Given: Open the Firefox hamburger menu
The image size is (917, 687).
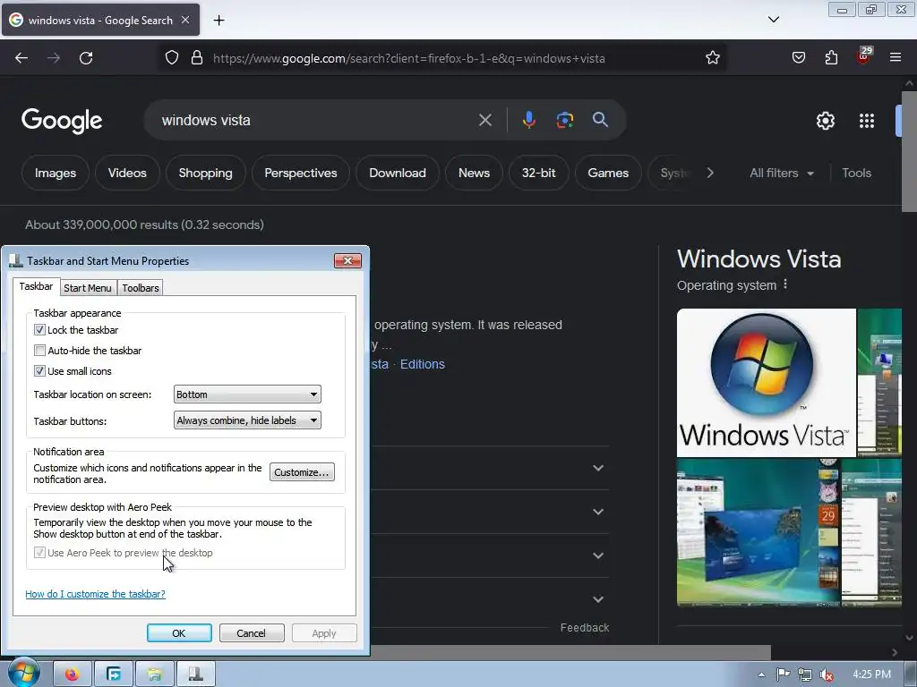Looking at the screenshot, I should pyautogui.click(x=896, y=58).
